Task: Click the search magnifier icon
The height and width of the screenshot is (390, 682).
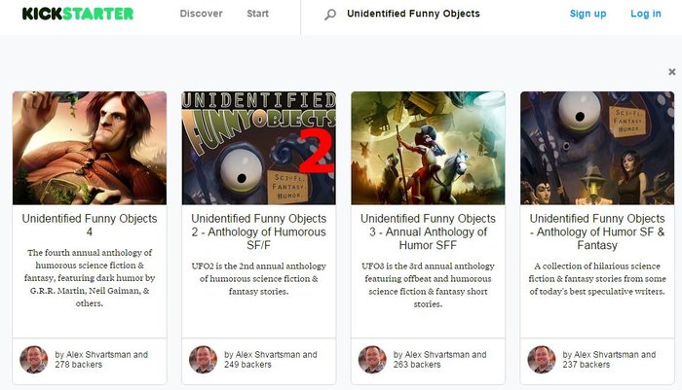Action: [x=329, y=15]
